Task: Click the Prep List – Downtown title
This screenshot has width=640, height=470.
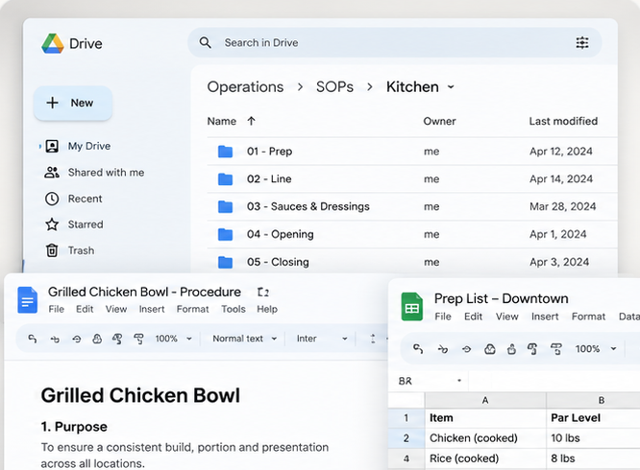Action: coord(501,298)
